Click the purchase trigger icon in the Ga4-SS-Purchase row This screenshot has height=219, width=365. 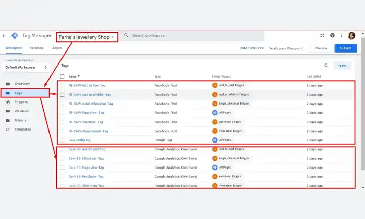(x=215, y=176)
